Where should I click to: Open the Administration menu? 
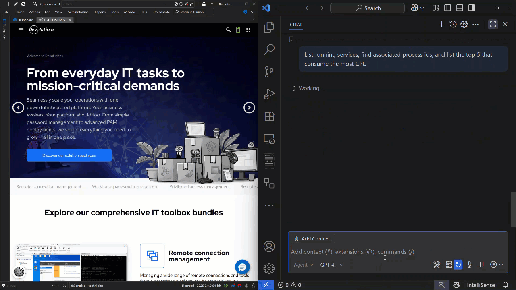point(78,12)
